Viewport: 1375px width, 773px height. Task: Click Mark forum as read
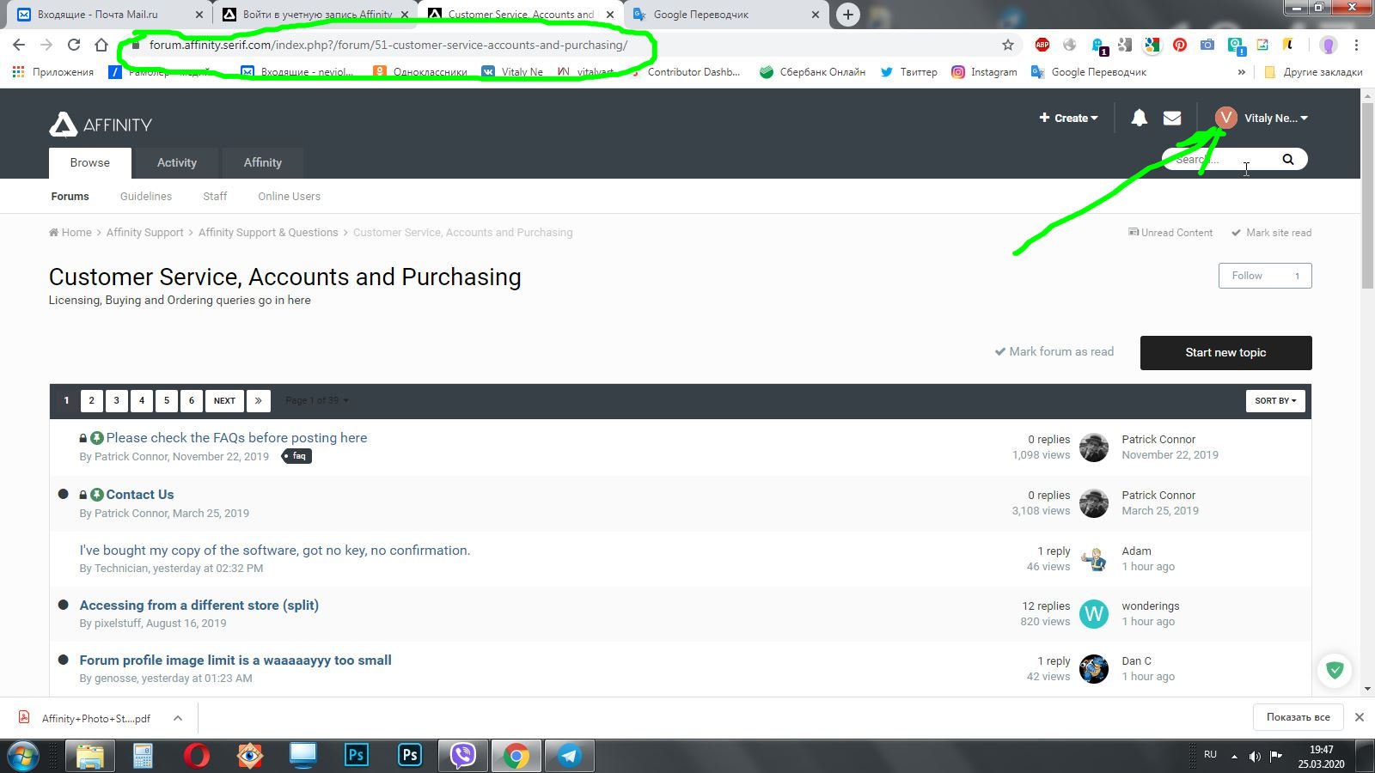(x=1054, y=351)
